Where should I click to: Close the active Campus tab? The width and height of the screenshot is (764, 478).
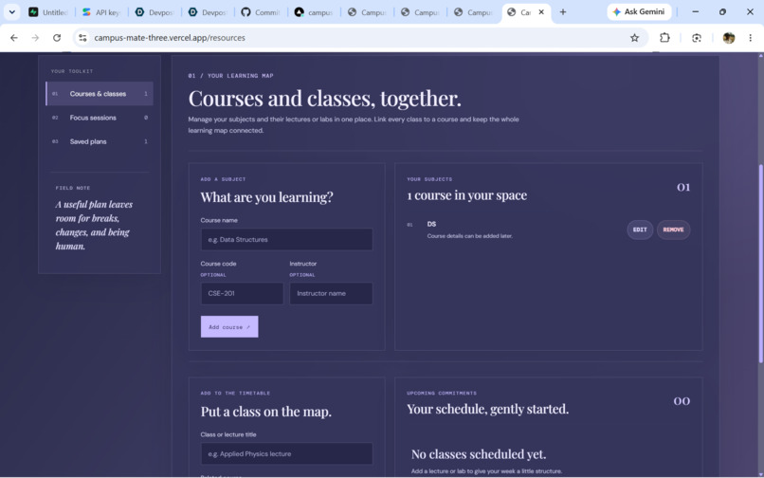(541, 11)
